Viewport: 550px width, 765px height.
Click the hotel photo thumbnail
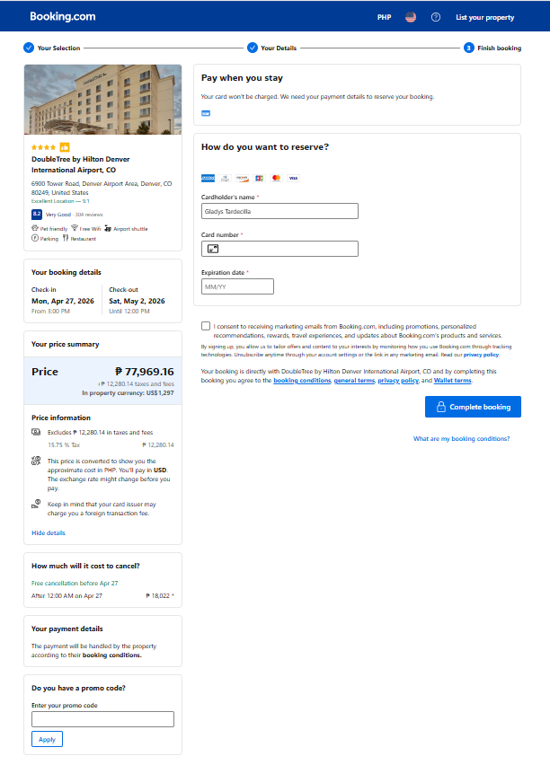(x=102, y=100)
